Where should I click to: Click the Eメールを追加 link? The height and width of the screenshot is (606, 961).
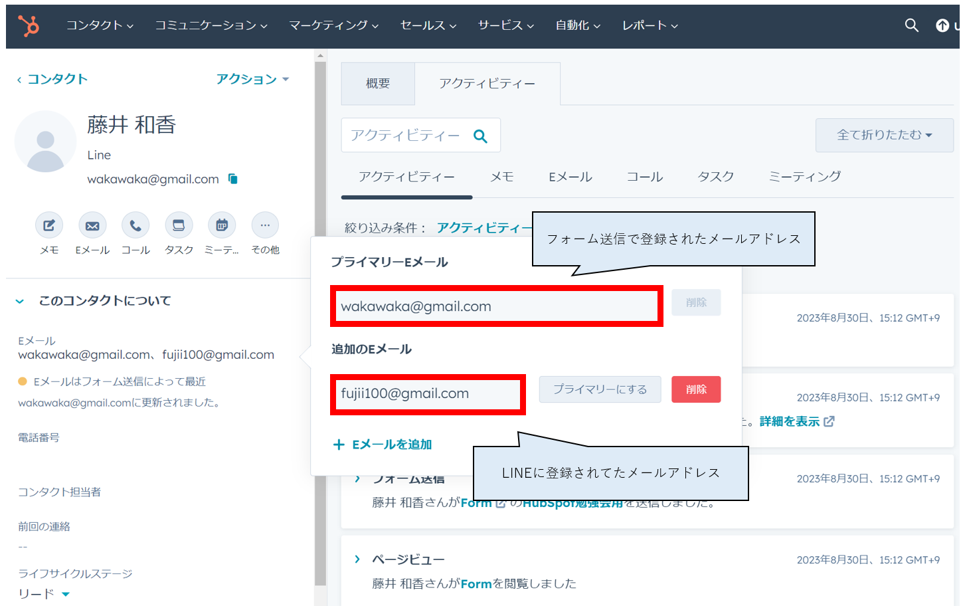point(383,445)
